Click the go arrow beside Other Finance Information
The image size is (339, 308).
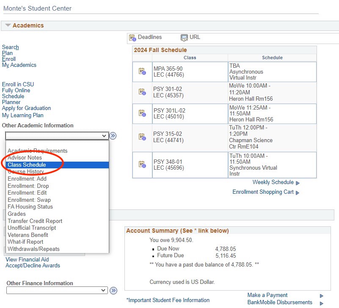tap(113, 291)
